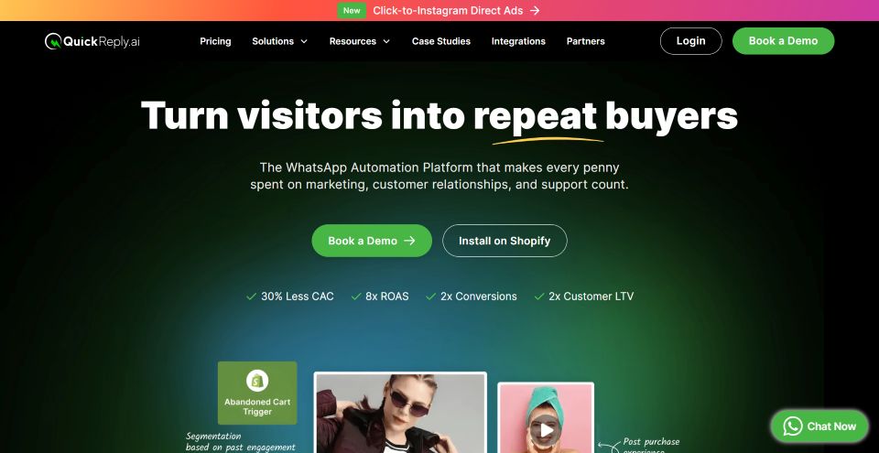
Task: Click the arrow inside the hero Book a Demo button
Action: (x=410, y=241)
